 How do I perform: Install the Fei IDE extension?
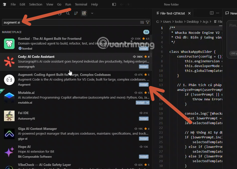pyautogui.click(x=144, y=119)
